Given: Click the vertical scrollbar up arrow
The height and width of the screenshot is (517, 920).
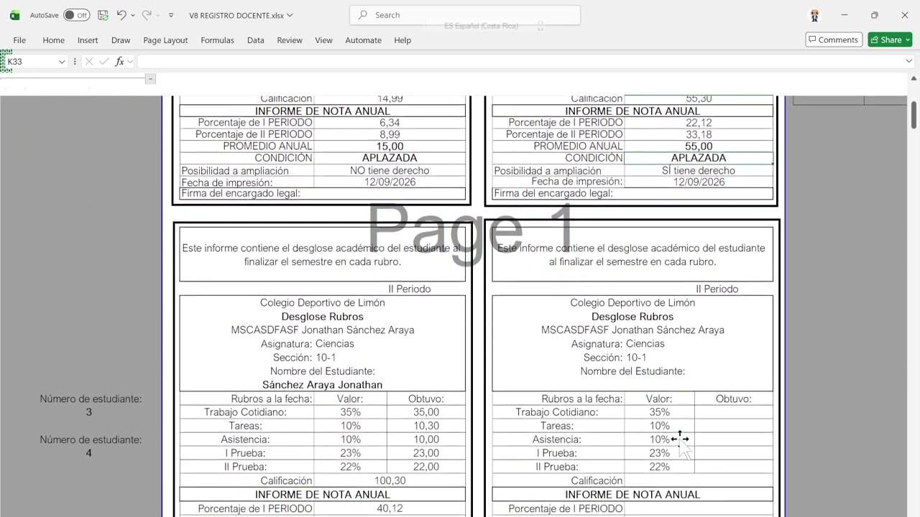Looking at the screenshot, I should 914,79.
